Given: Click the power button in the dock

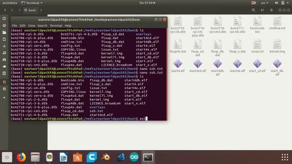Looking at the screenshot, I should tap(7, 157).
